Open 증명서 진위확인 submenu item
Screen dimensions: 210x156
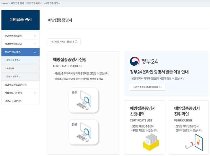[20, 76]
